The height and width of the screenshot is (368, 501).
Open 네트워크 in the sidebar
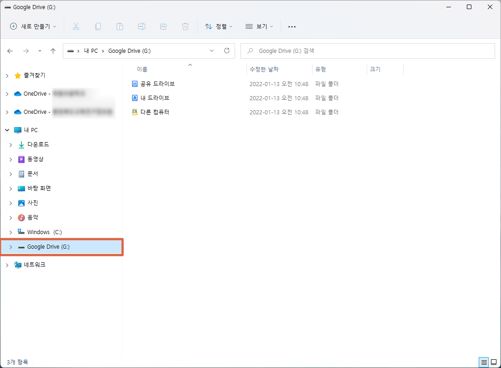pos(35,265)
